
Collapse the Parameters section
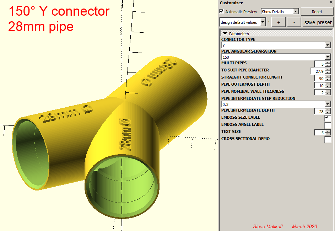(x=225, y=34)
